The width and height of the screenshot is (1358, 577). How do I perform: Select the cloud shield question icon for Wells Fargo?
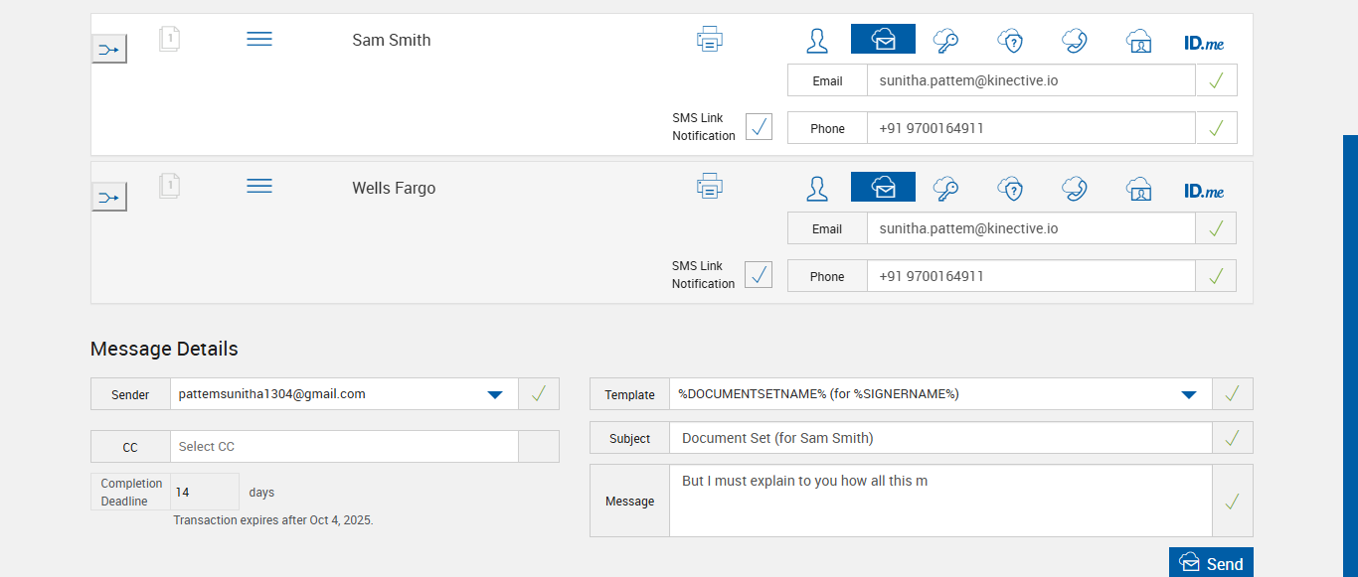pyautogui.click(x=1010, y=188)
